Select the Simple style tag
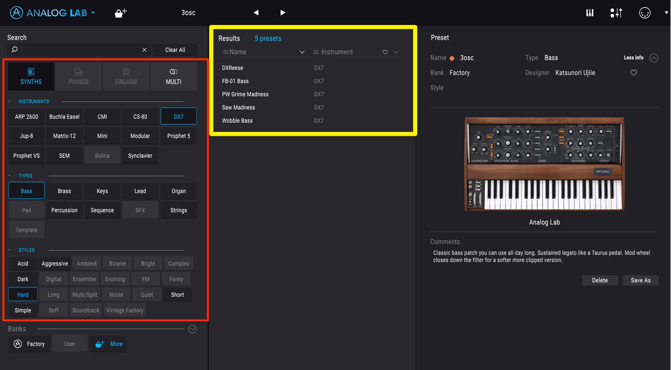 coord(23,310)
